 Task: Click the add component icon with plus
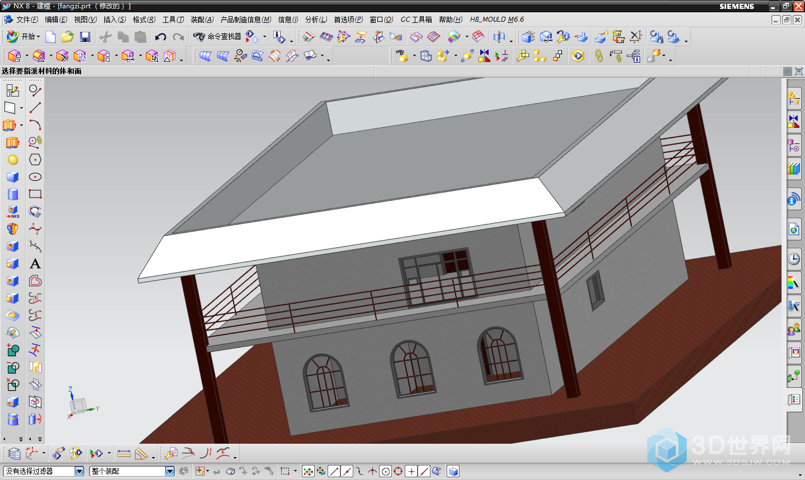[443, 55]
